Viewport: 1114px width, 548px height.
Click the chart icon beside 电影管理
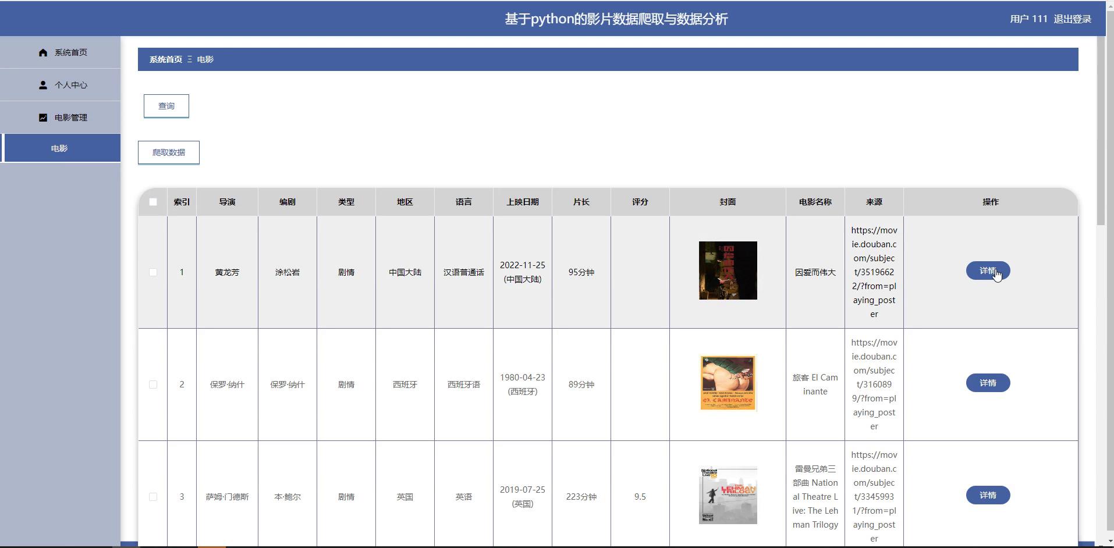[43, 118]
